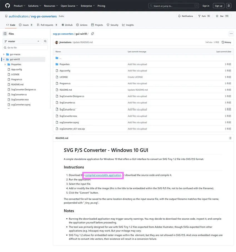Open the Resources menu dropdown
The image size is (236, 252).
pos(51,6)
